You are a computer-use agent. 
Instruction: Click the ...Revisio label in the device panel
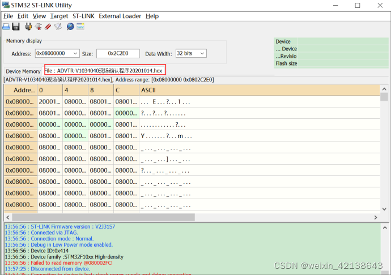click(x=286, y=56)
